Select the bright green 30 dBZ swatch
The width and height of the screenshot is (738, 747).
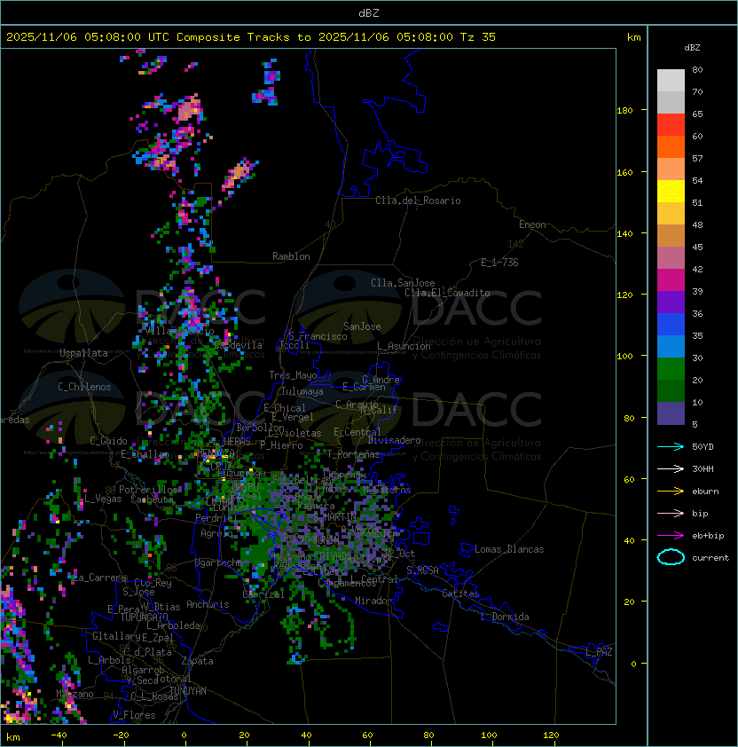tap(671, 368)
